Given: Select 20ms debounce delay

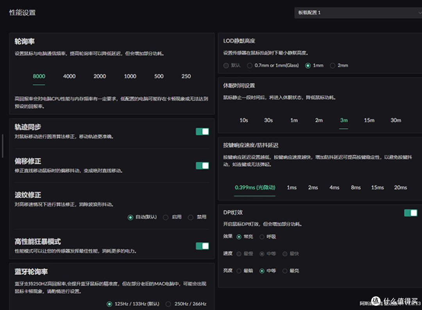Looking at the screenshot, I should coord(401,188).
